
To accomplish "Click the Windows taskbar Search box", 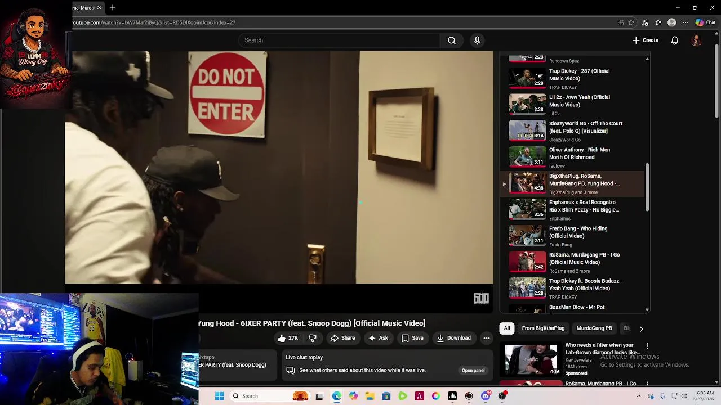I will click(269, 396).
